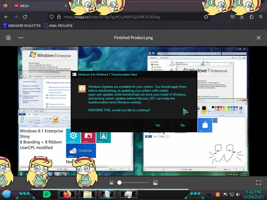Click Yes in the Transformation Pack dialog

pos(158,125)
